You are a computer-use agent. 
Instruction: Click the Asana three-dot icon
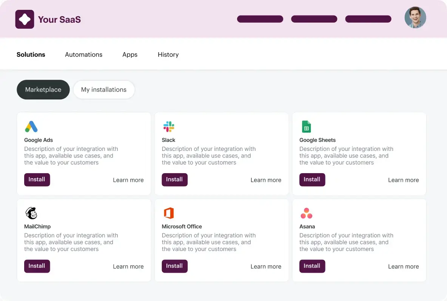coord(306,213)
